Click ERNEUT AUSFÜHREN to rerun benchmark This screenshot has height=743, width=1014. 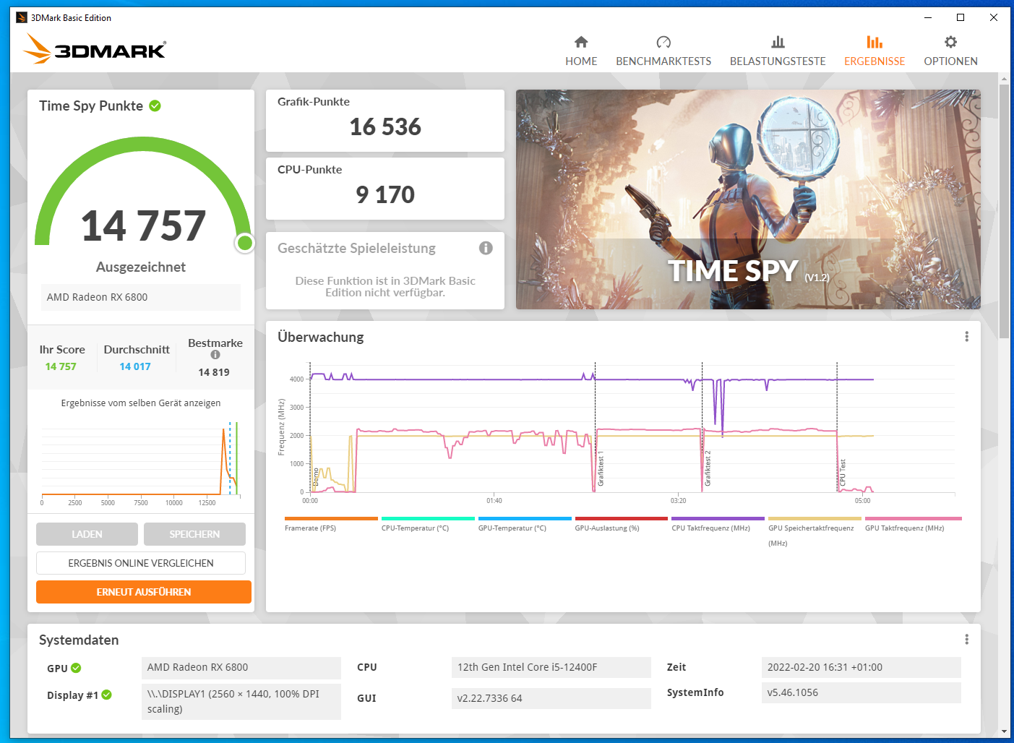[144, 592]
